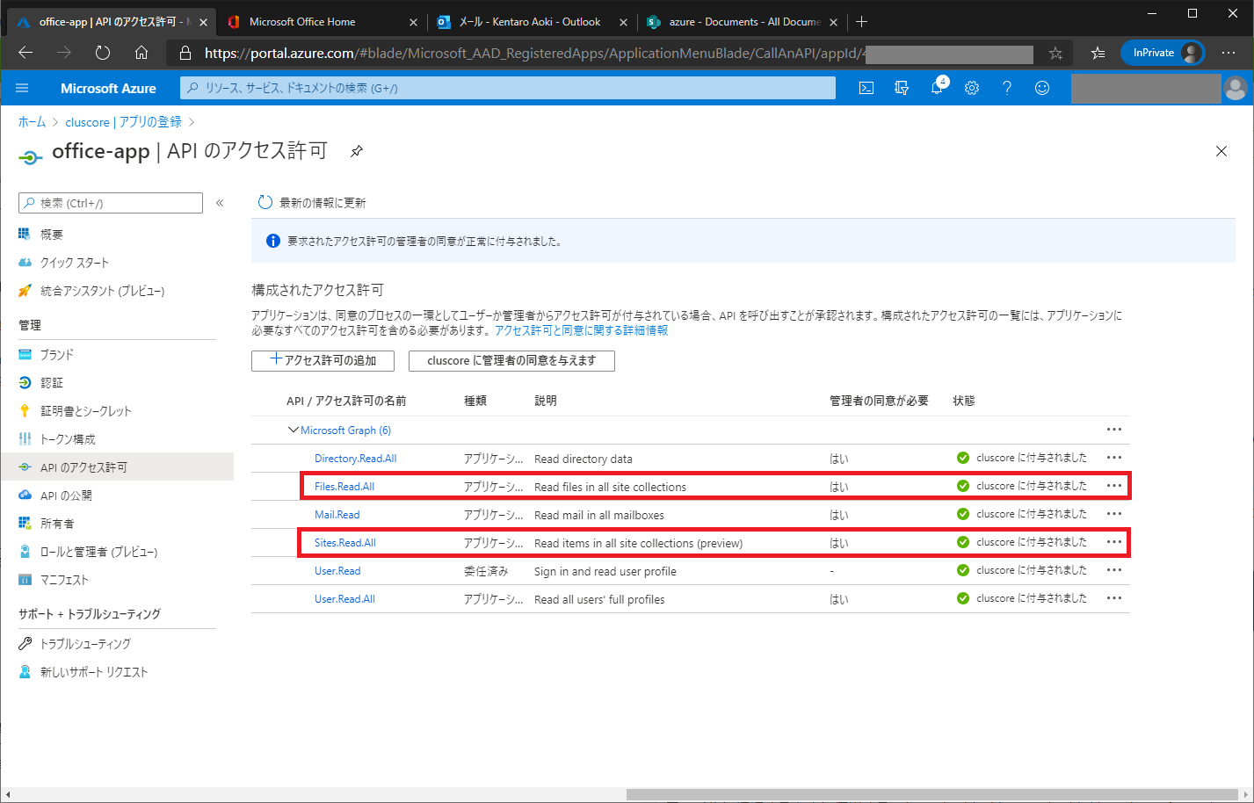Open Directory.Read.All permission
Viewport: 1254px width, 803px height.
[x=355, y=459]
